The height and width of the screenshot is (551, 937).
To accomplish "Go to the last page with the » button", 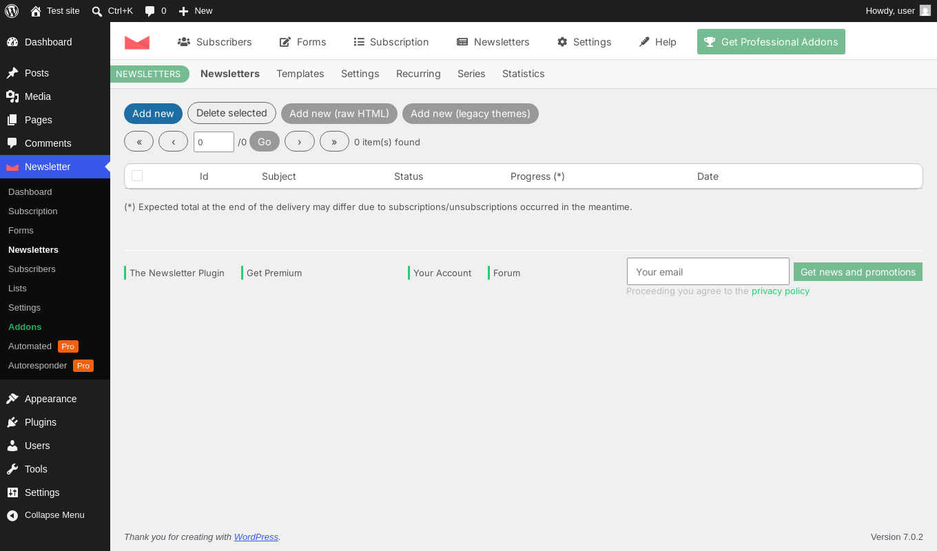I will [x=334, y=141].
